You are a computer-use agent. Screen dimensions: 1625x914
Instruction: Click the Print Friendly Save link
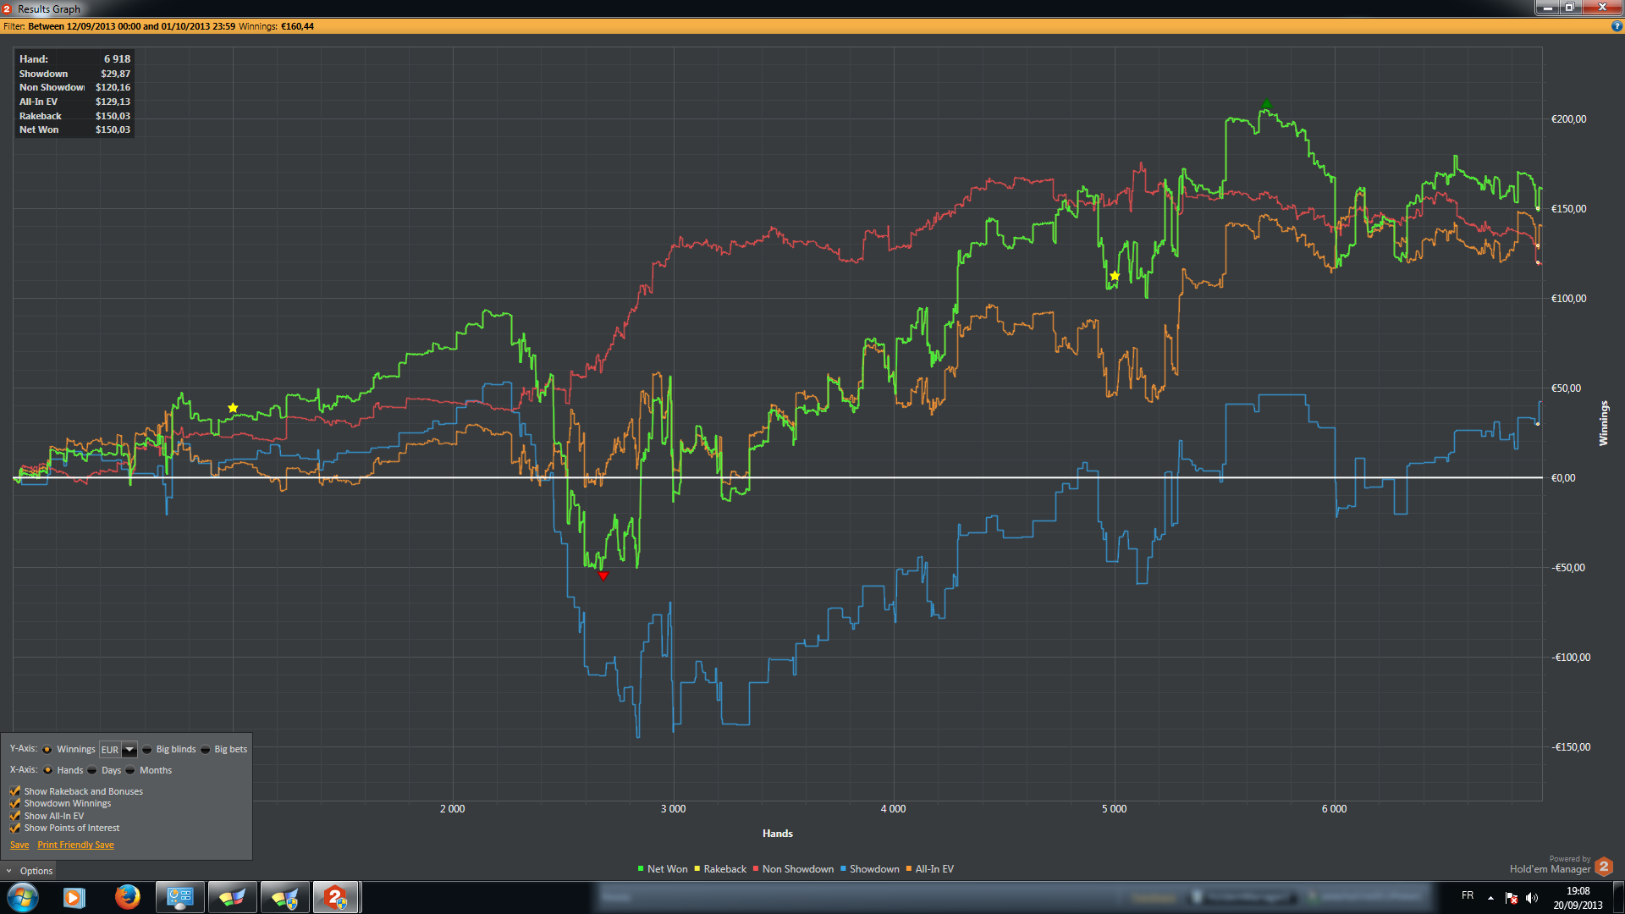point(75,845)
